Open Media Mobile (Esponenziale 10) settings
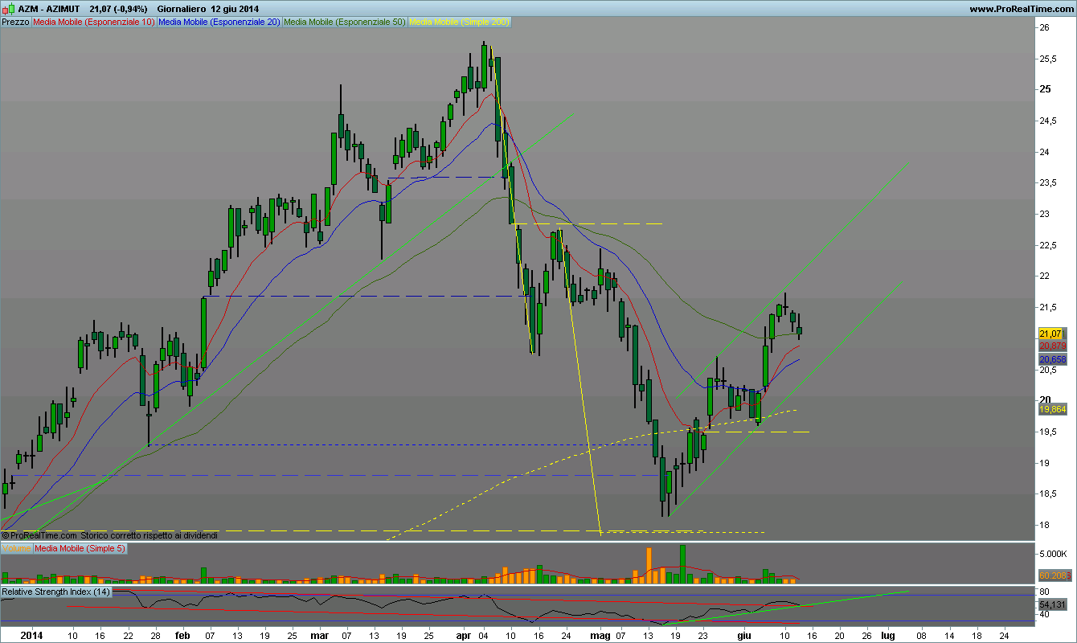This screenshot has width=1077, height=643. 93,23
